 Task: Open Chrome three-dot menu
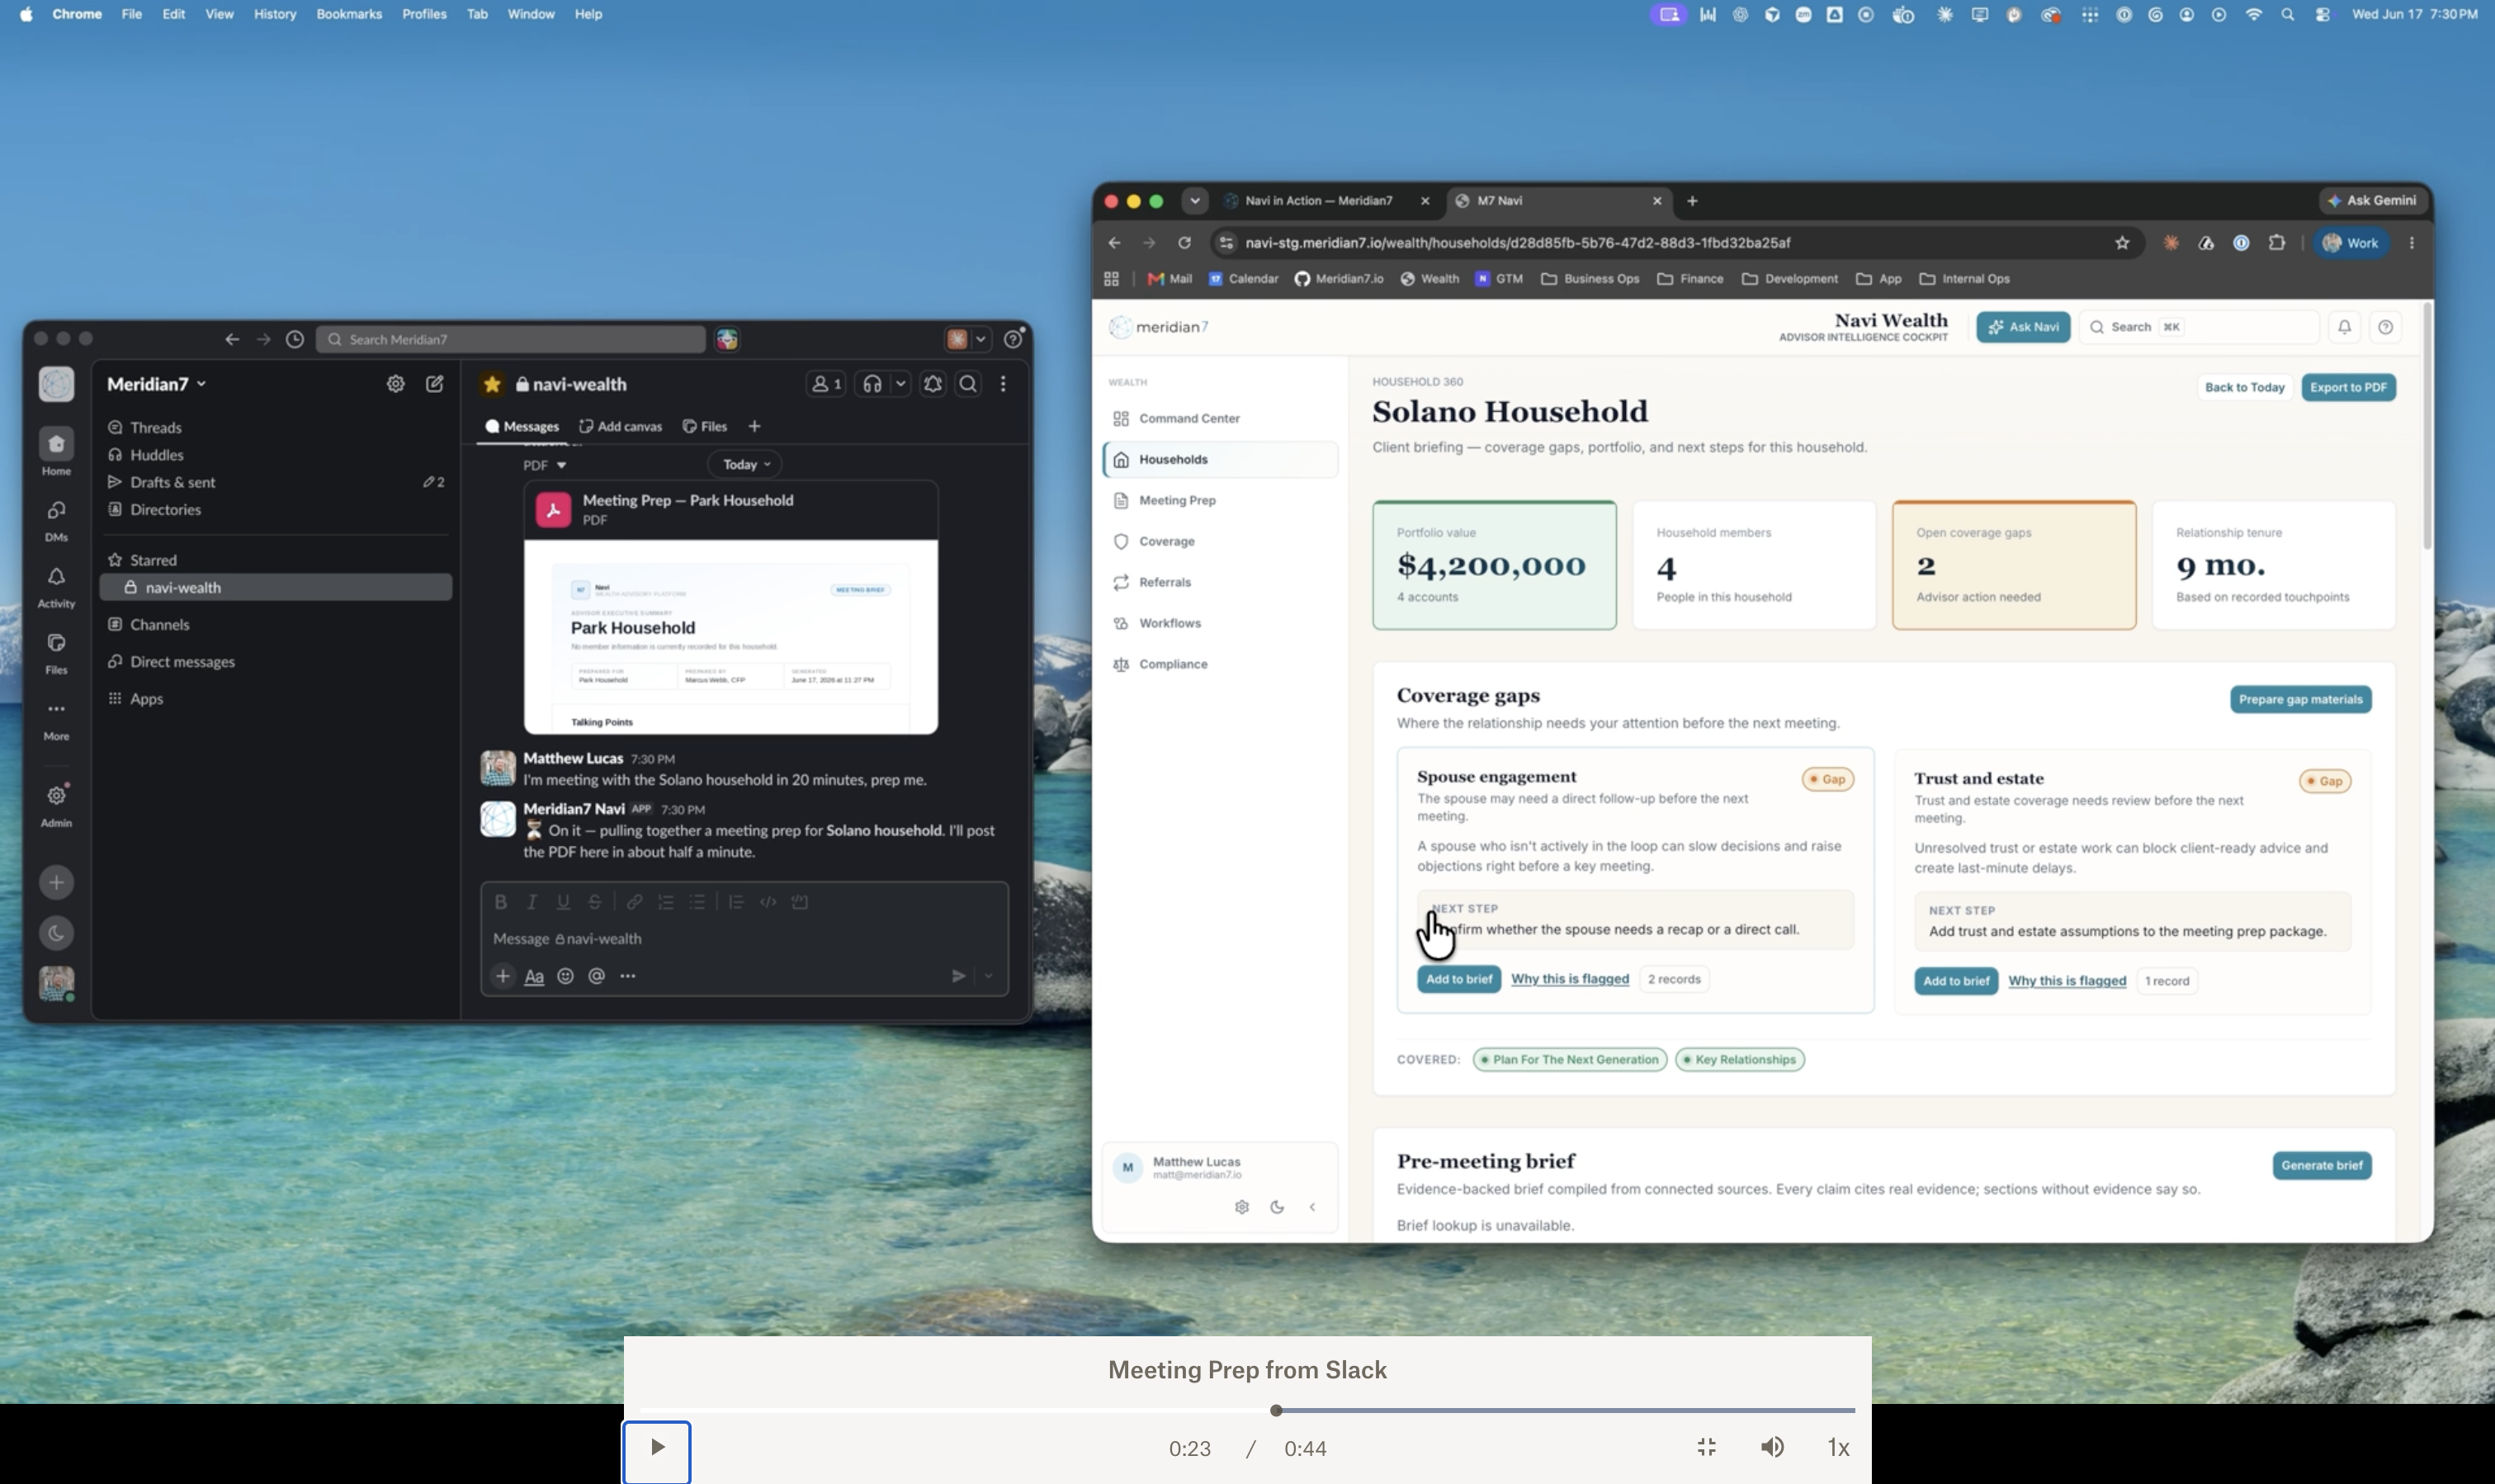pyautogui.click(x=2412, y=243)
